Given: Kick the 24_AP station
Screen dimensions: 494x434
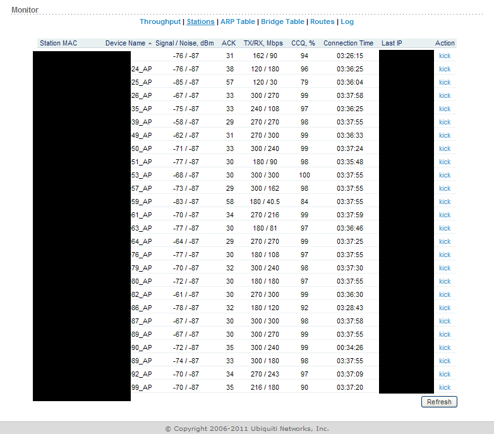Looking at the screenshot, I should coord(445,69).
